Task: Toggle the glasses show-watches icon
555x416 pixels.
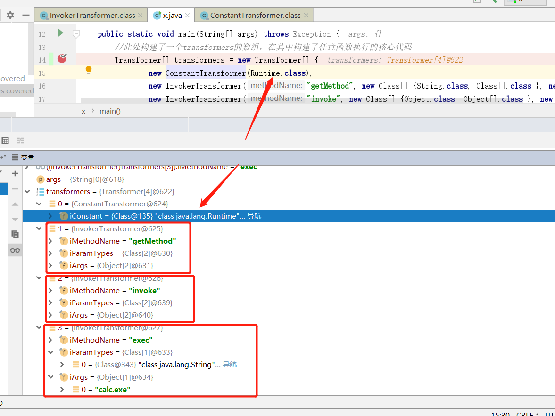Action: point(15,251)
